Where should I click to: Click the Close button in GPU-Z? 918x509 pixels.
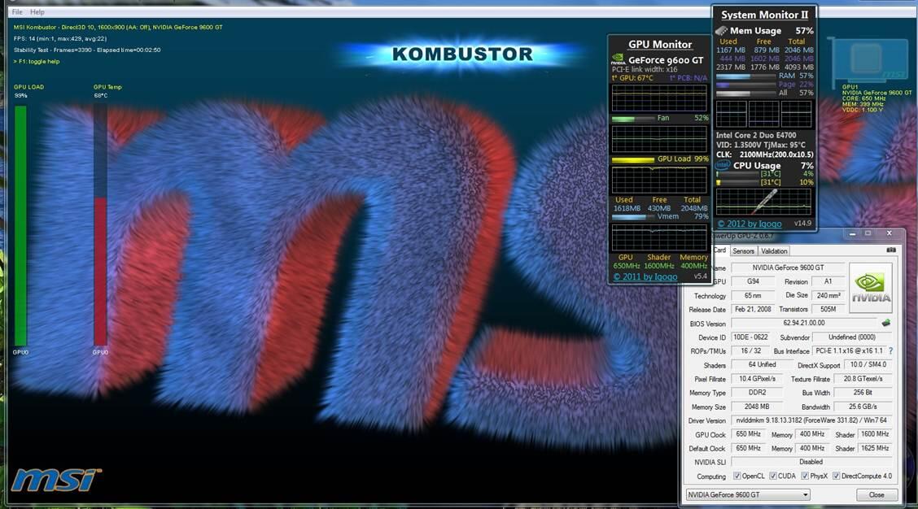876,495
